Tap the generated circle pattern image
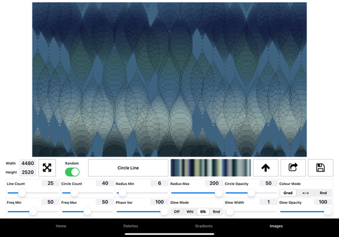This screenshot has height=237, width=339. pyautogui.click(x=169, y=79)
